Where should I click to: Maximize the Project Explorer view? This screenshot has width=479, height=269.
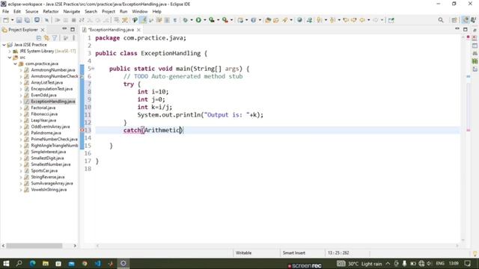(x=73, y=30)
